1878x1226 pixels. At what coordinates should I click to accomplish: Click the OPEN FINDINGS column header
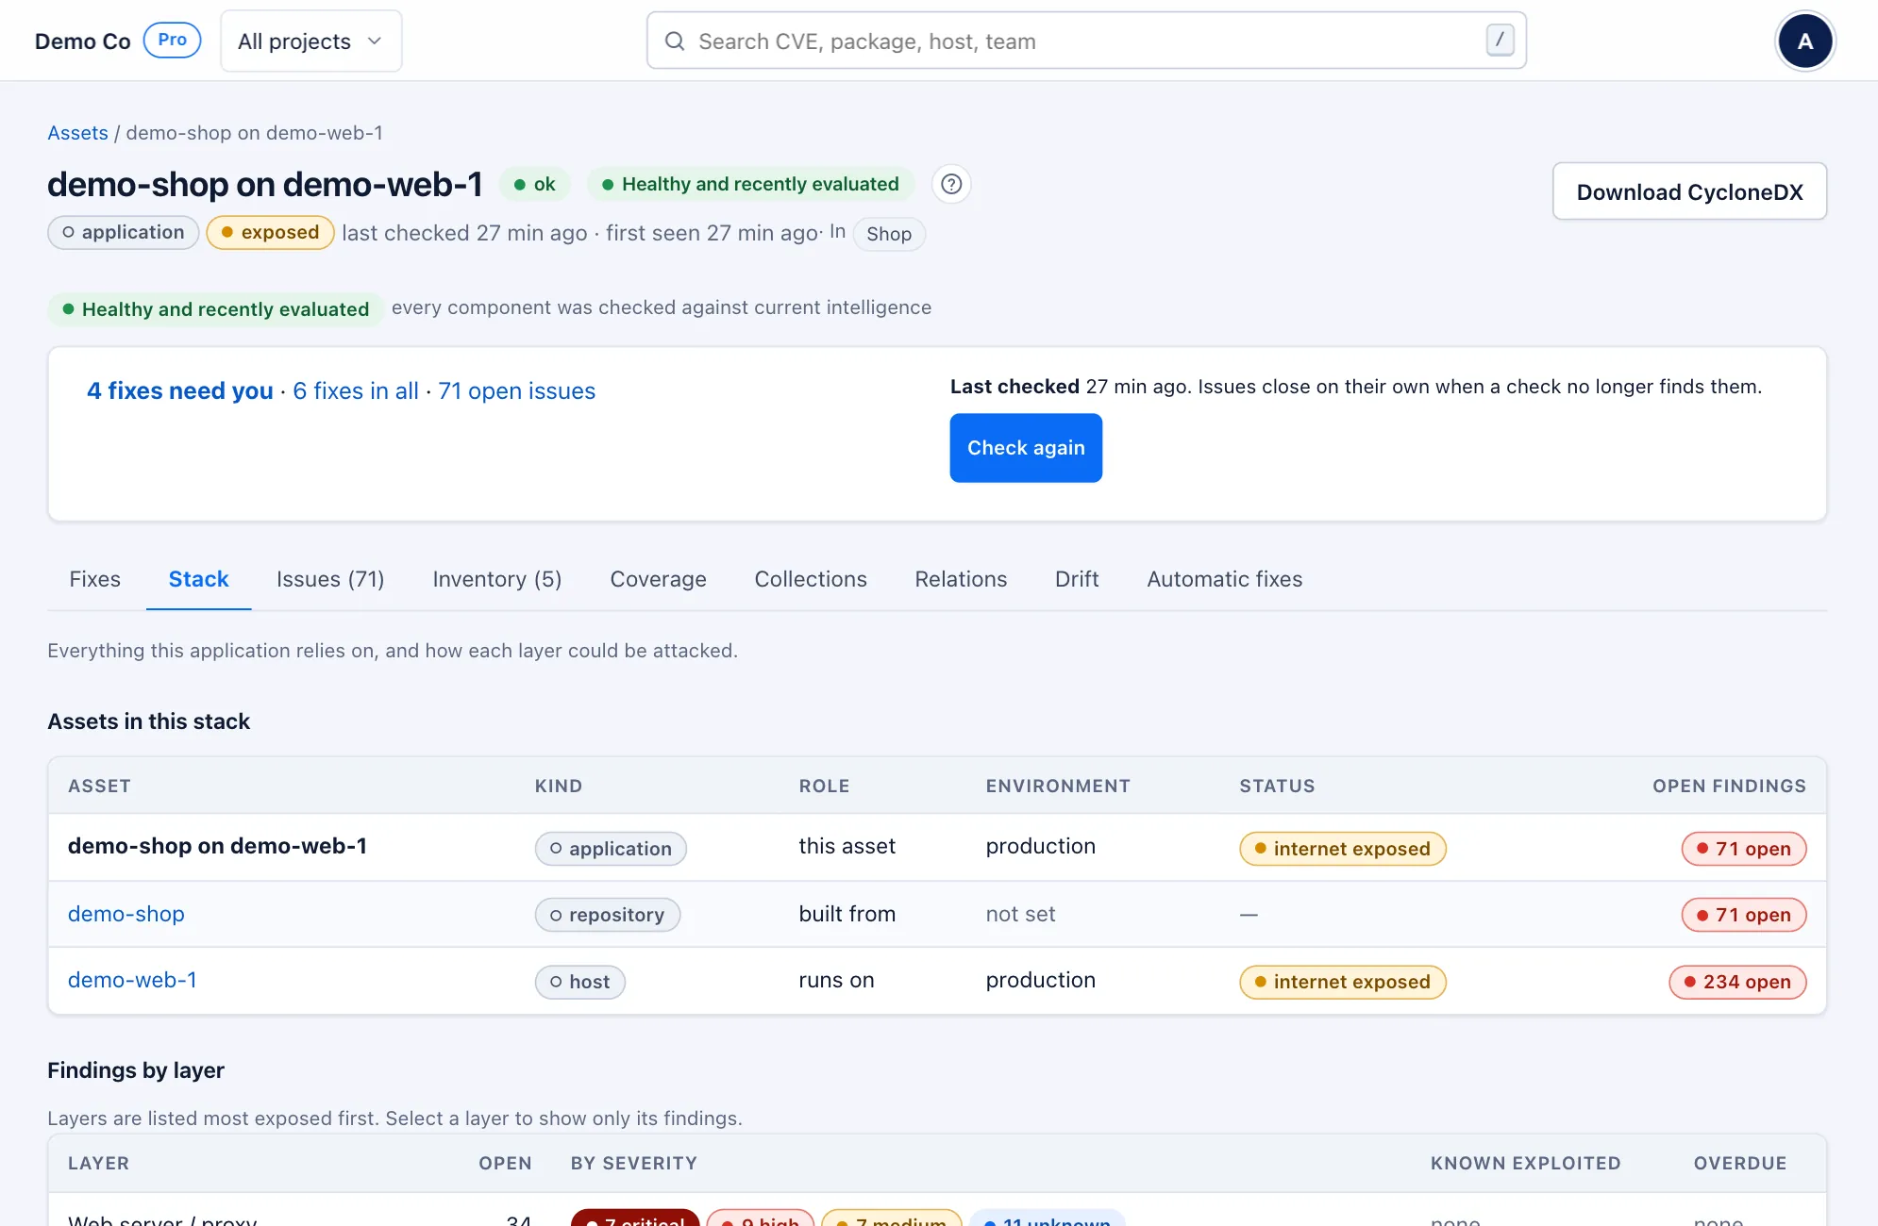(1729, 786)
